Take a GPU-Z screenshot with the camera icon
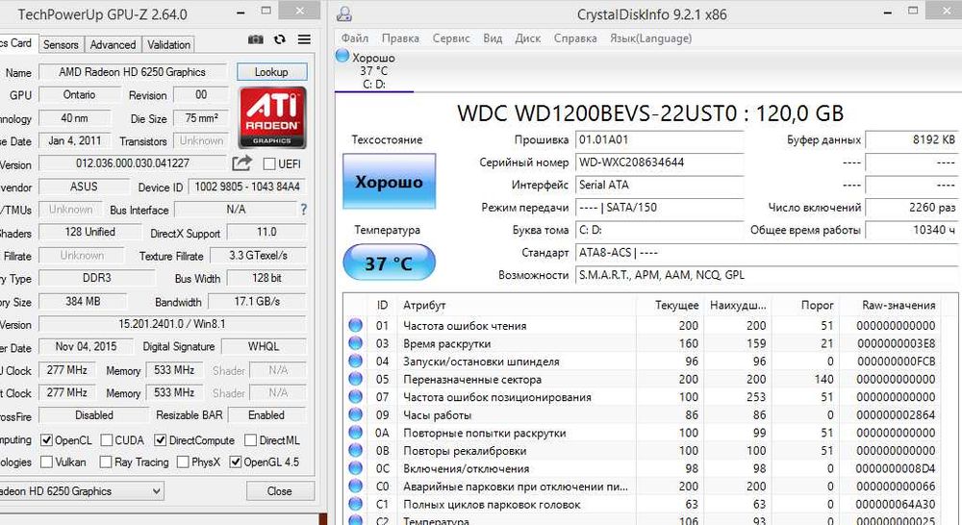The height and width of the screenshot is (525, 962). (x=256, y=39)
